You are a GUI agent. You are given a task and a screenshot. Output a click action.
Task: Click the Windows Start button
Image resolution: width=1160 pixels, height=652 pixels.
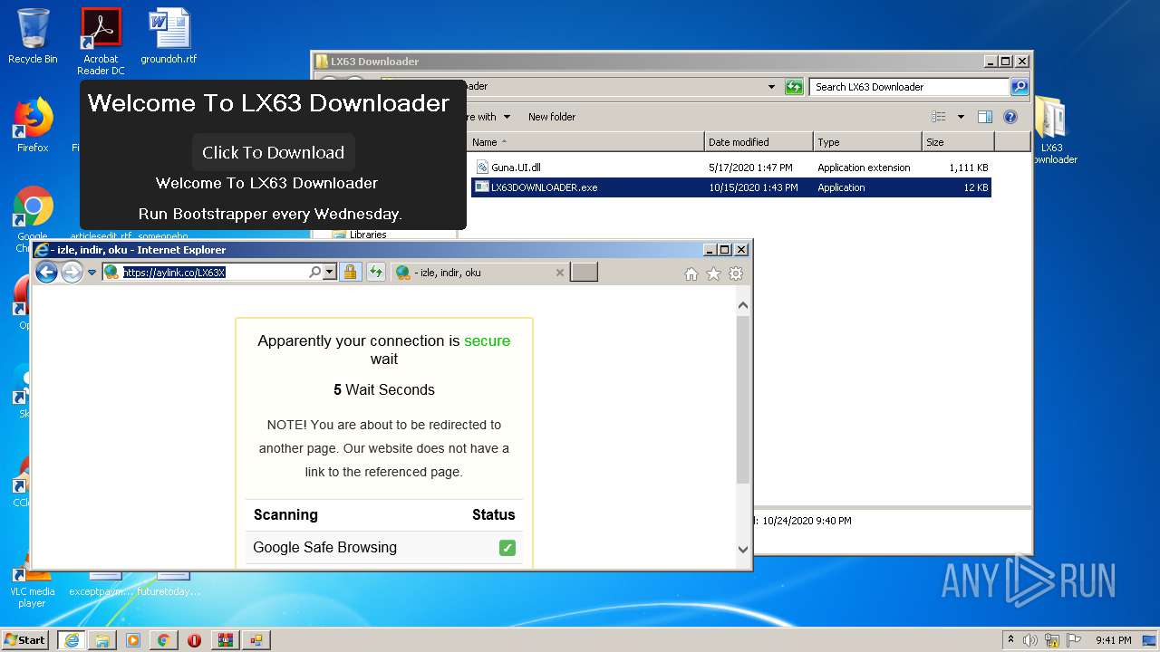point(25,639)
